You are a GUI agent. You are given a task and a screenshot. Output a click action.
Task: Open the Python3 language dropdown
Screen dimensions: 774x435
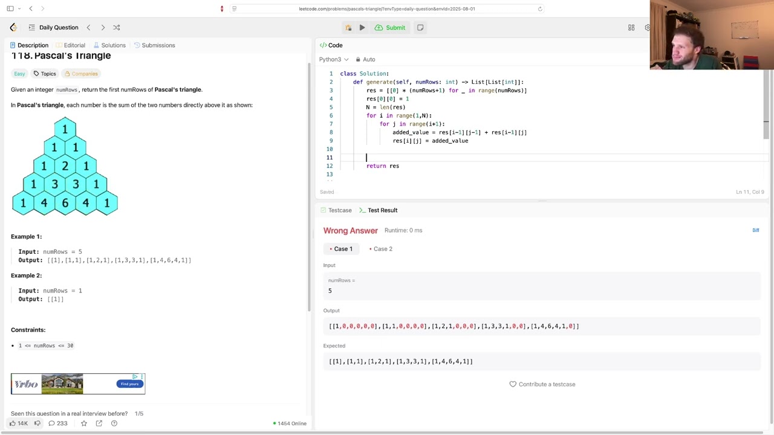pos(334,59)
